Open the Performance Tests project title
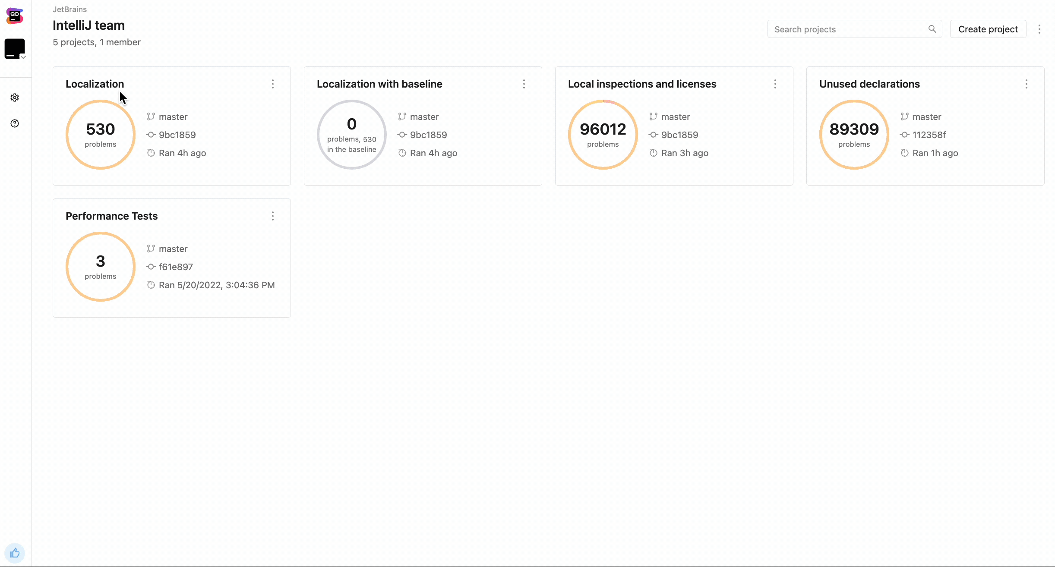 click(111, 216)
